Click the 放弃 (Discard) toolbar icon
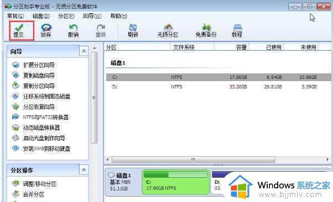The width and height of the screenshot is (333, 202). [46, 31]
